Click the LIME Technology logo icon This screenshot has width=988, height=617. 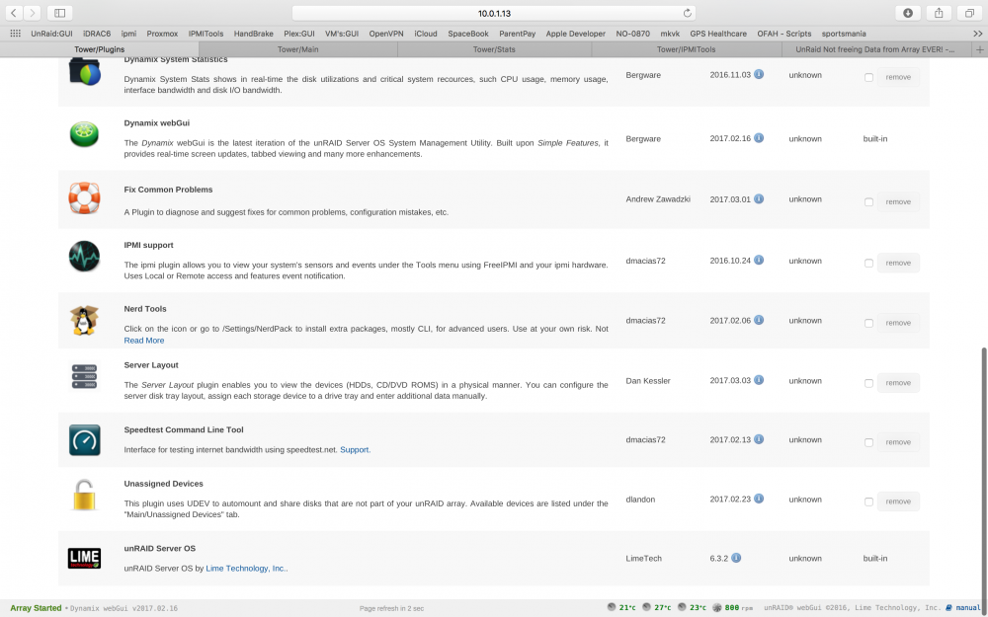tap(84, 558)
